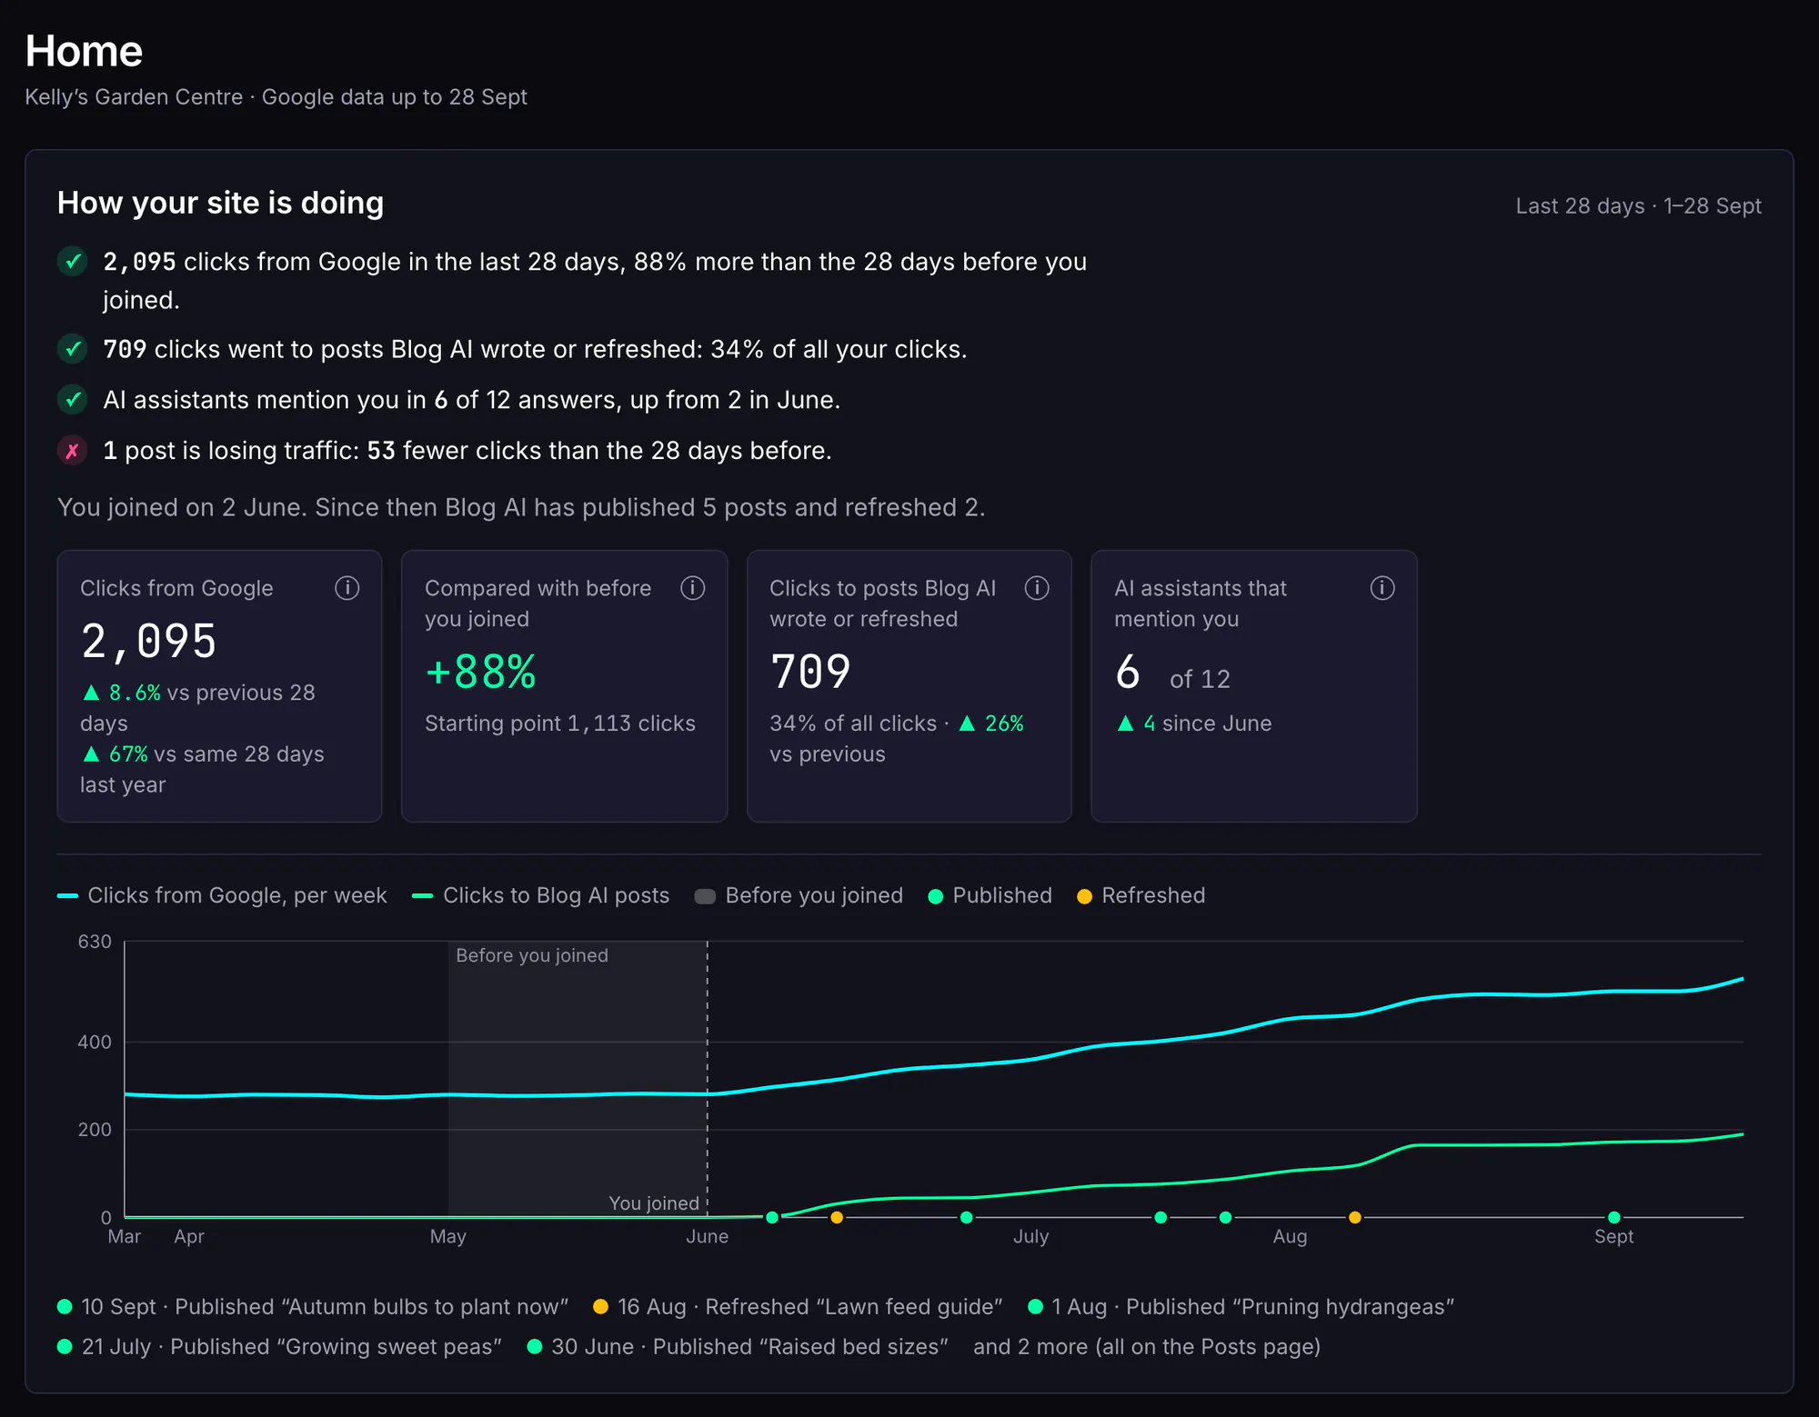
Task: Select the first published marker in early June
Action: (771, 1217)
